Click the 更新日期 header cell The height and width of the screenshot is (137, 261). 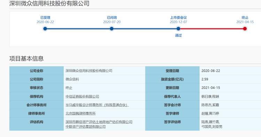click(172, 88)
